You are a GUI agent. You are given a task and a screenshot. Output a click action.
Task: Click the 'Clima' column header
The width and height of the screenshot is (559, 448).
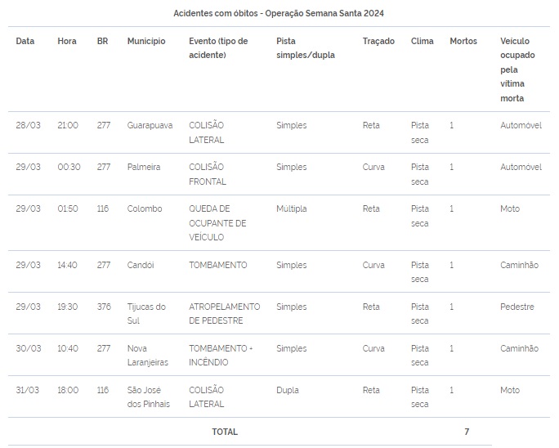[x=423, y=41]
